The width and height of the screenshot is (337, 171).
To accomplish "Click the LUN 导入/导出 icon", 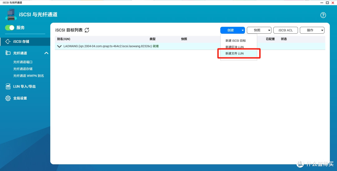I will (8, 86).
